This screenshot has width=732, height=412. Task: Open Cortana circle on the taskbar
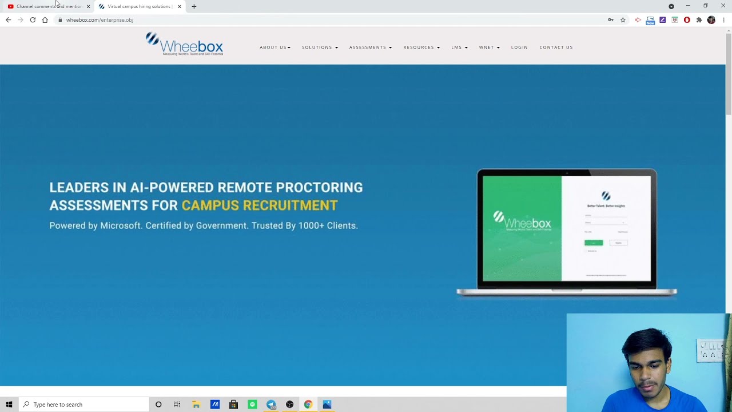(158, 405)
